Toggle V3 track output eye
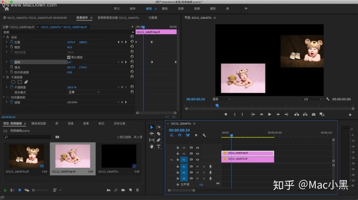The image size is (358, 200). [197, 148]
